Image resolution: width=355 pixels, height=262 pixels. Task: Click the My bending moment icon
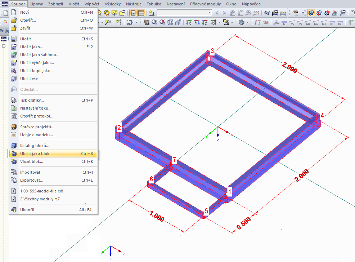(316, 22)
